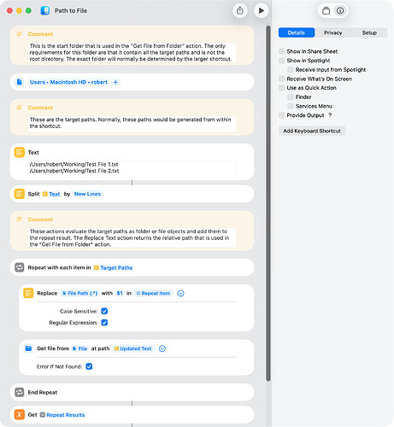The image size is (394, 427).
Task: Toggle Error If Not Found checkbox
Action: pyautogui.click(x=89, y=366)
